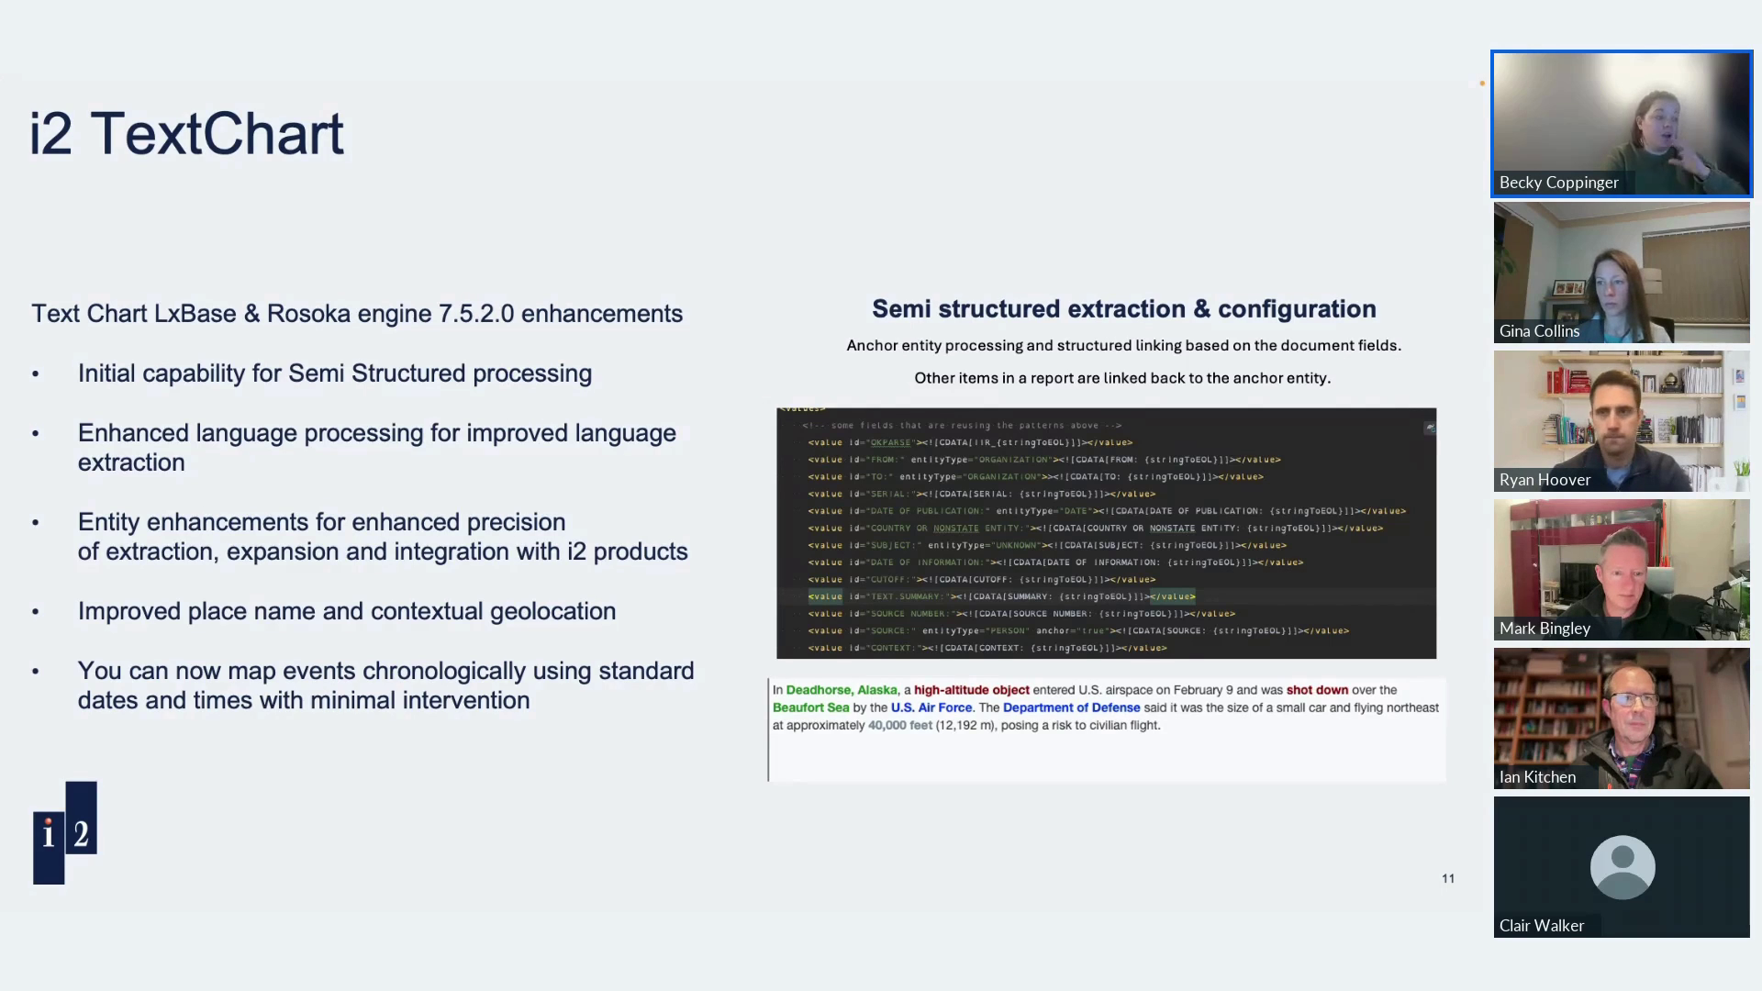This screenshot has width=1762, height=991.
Task: Select Ian Kitchen's video tile
Action: (x=1622, y=718)
